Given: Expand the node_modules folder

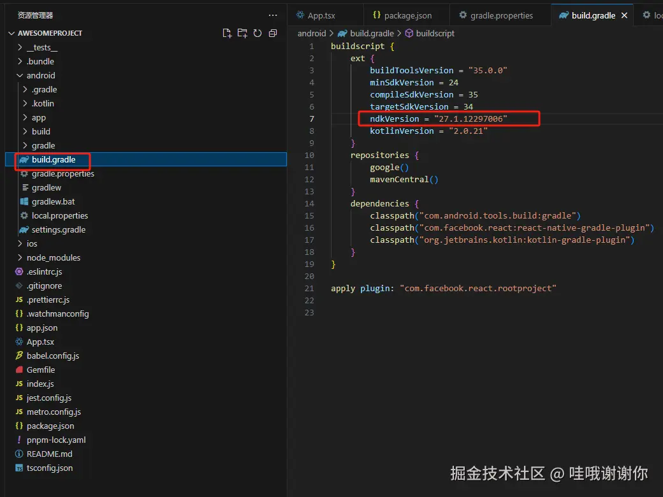Looking at the screenshot, I should [20, 258].
